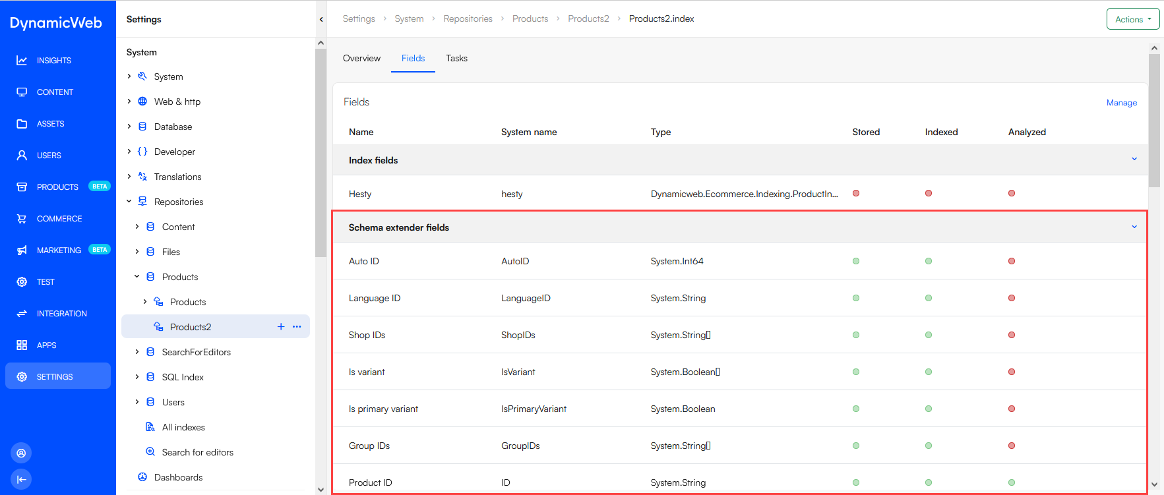Go to Repositories breadcrumb
Screen dimensions: 1164x495
tap(468, 18)
